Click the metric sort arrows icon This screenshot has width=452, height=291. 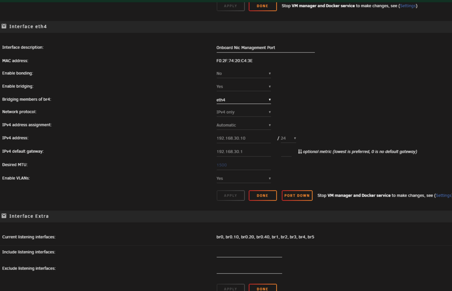(x=300, y=151)
